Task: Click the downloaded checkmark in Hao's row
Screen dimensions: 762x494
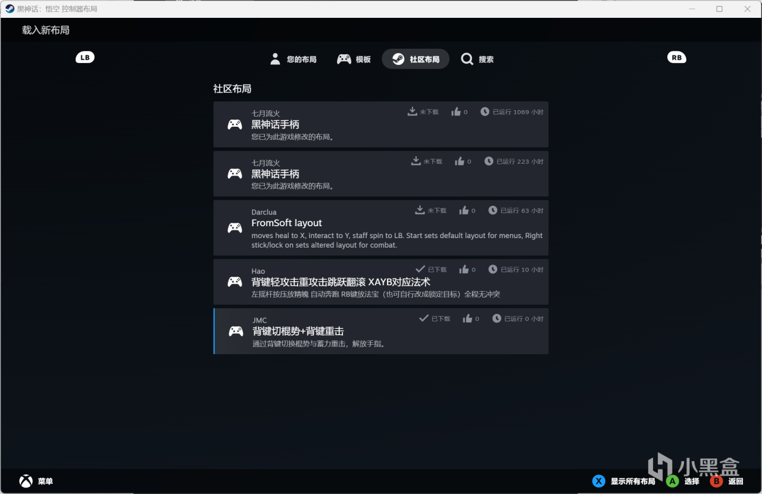Action: (420, 269)
